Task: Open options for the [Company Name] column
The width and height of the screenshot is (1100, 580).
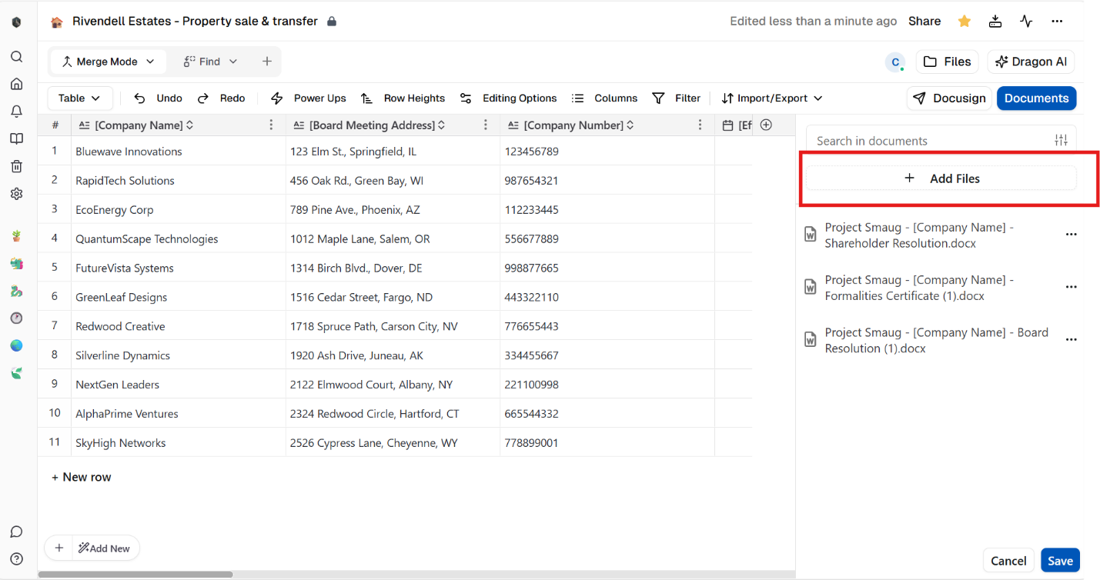Action: coord(271,125)
